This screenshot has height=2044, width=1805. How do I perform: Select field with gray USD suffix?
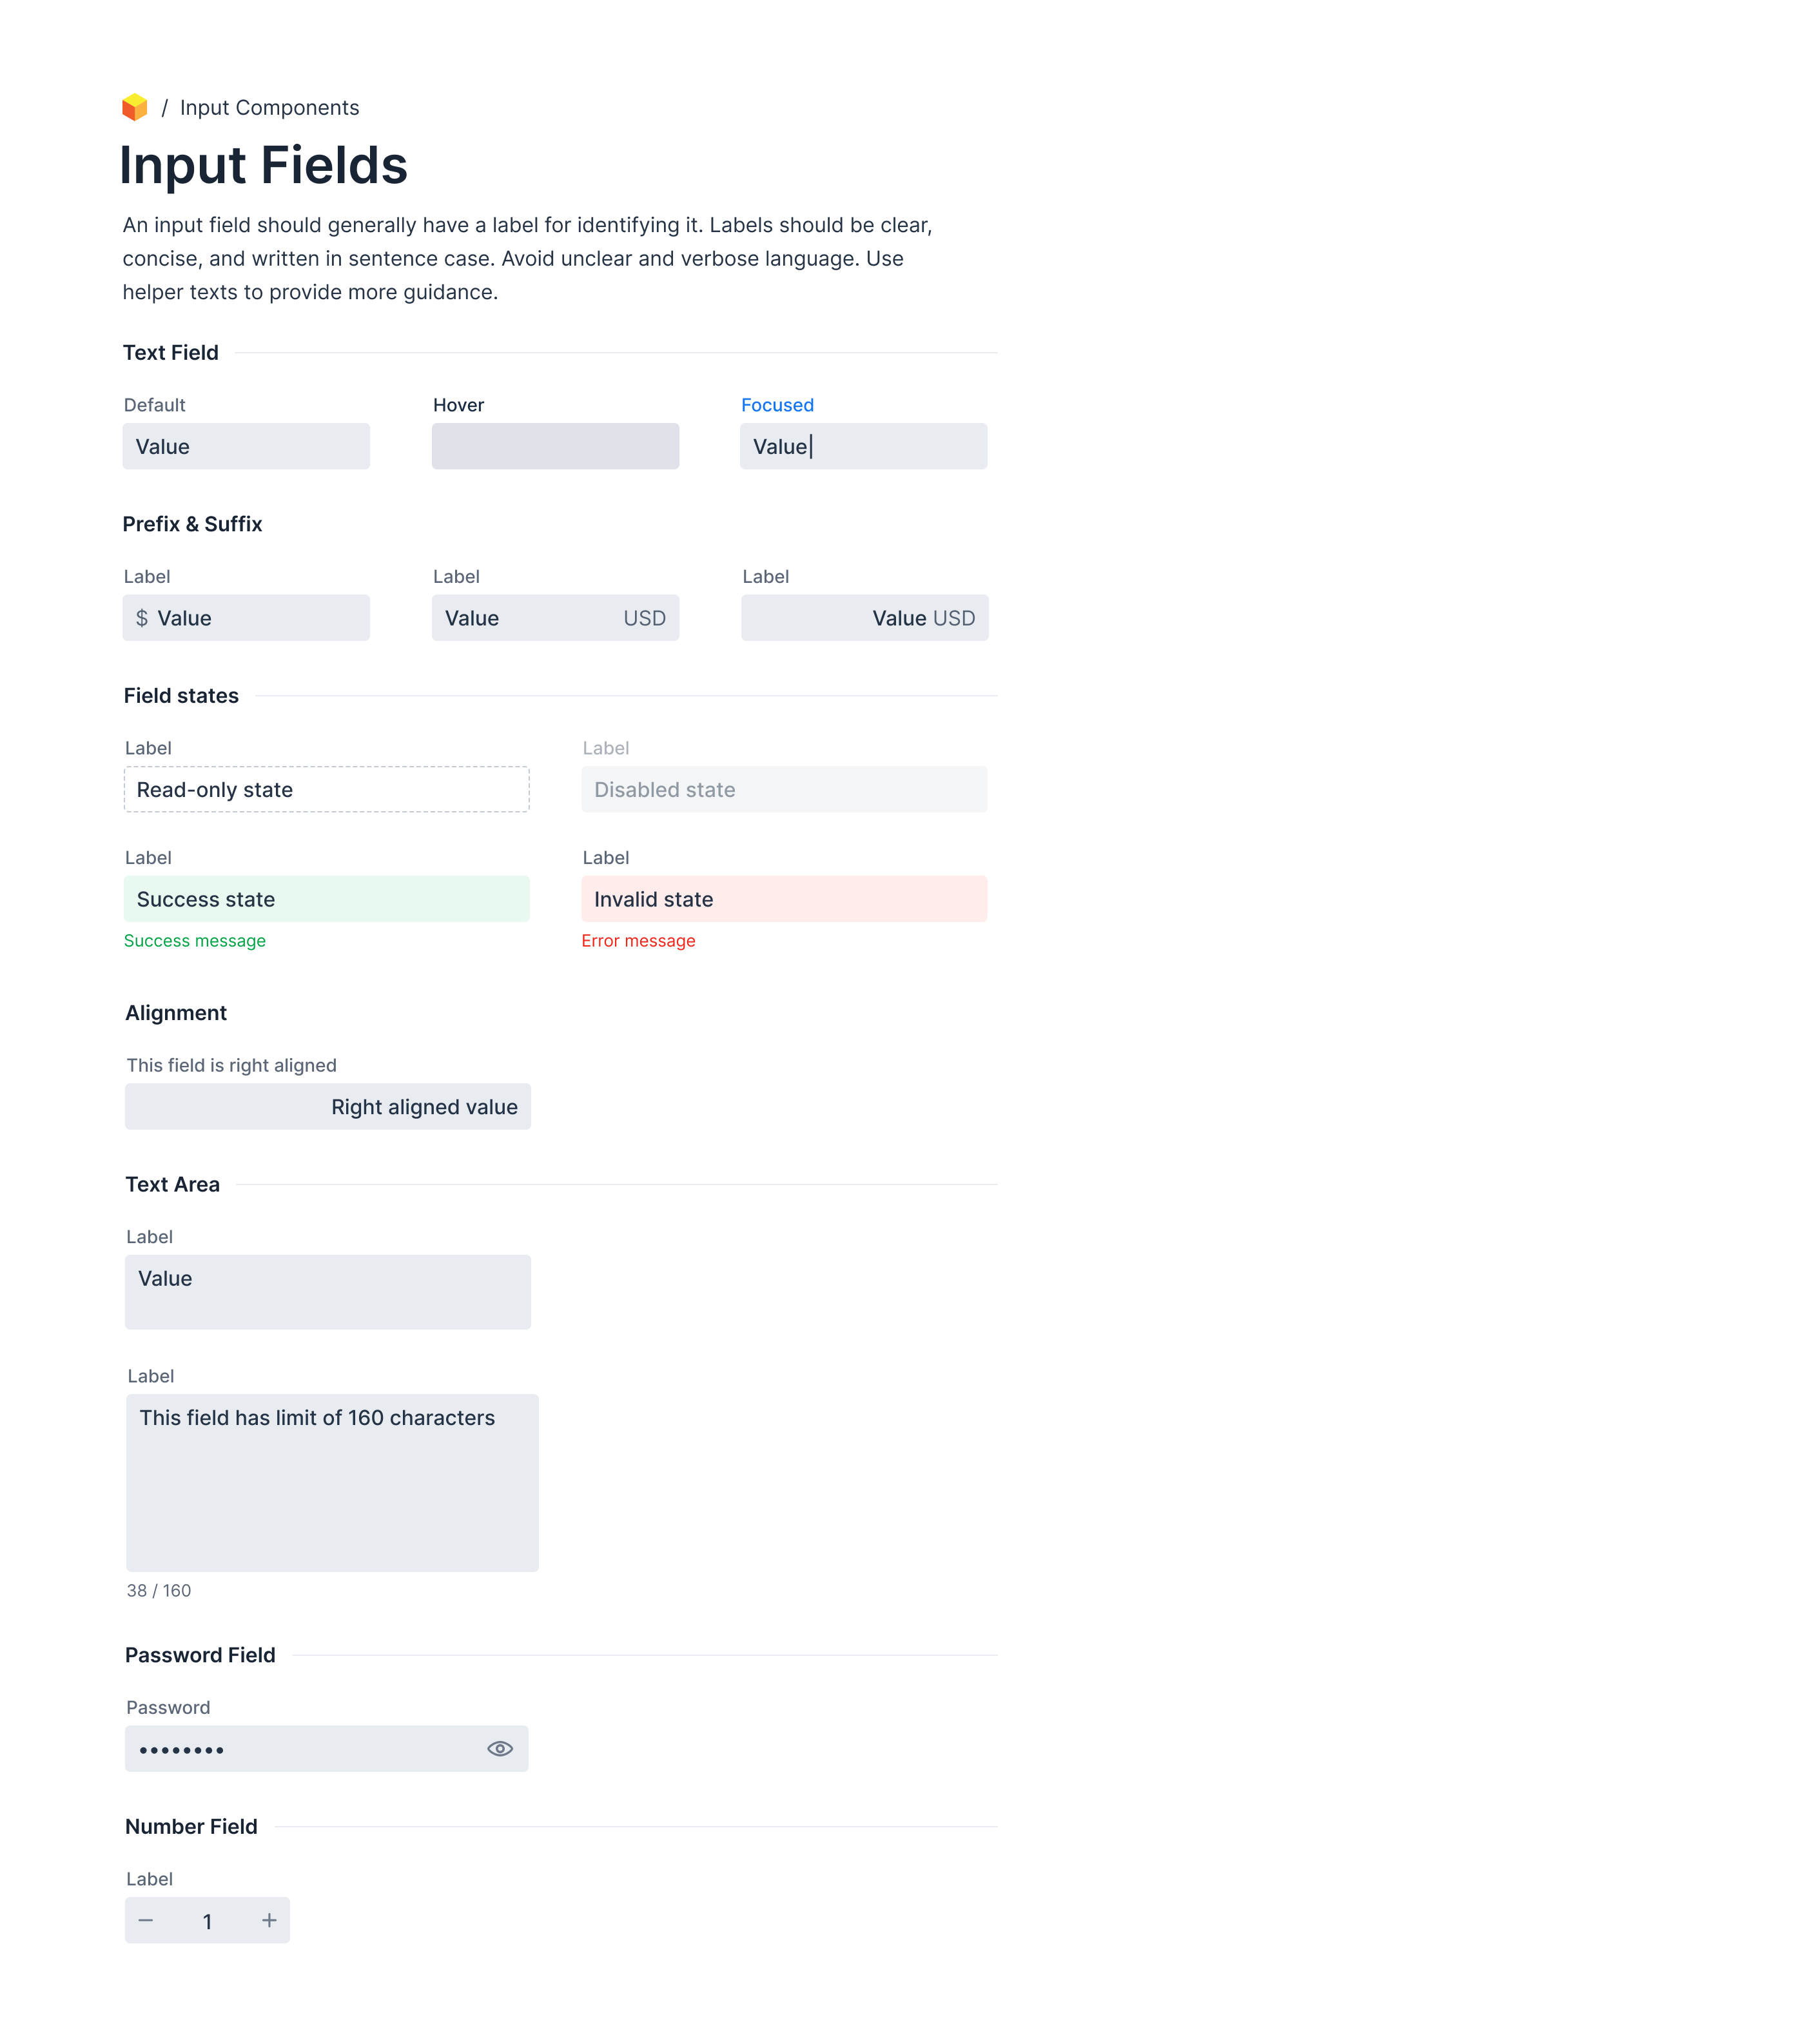tap(555, 618)
